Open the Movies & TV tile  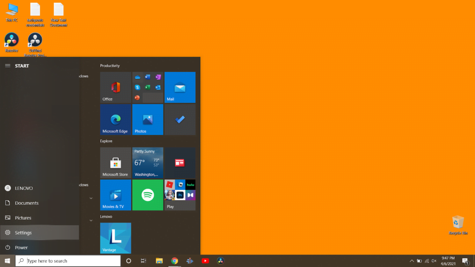(x=116, y=195)
